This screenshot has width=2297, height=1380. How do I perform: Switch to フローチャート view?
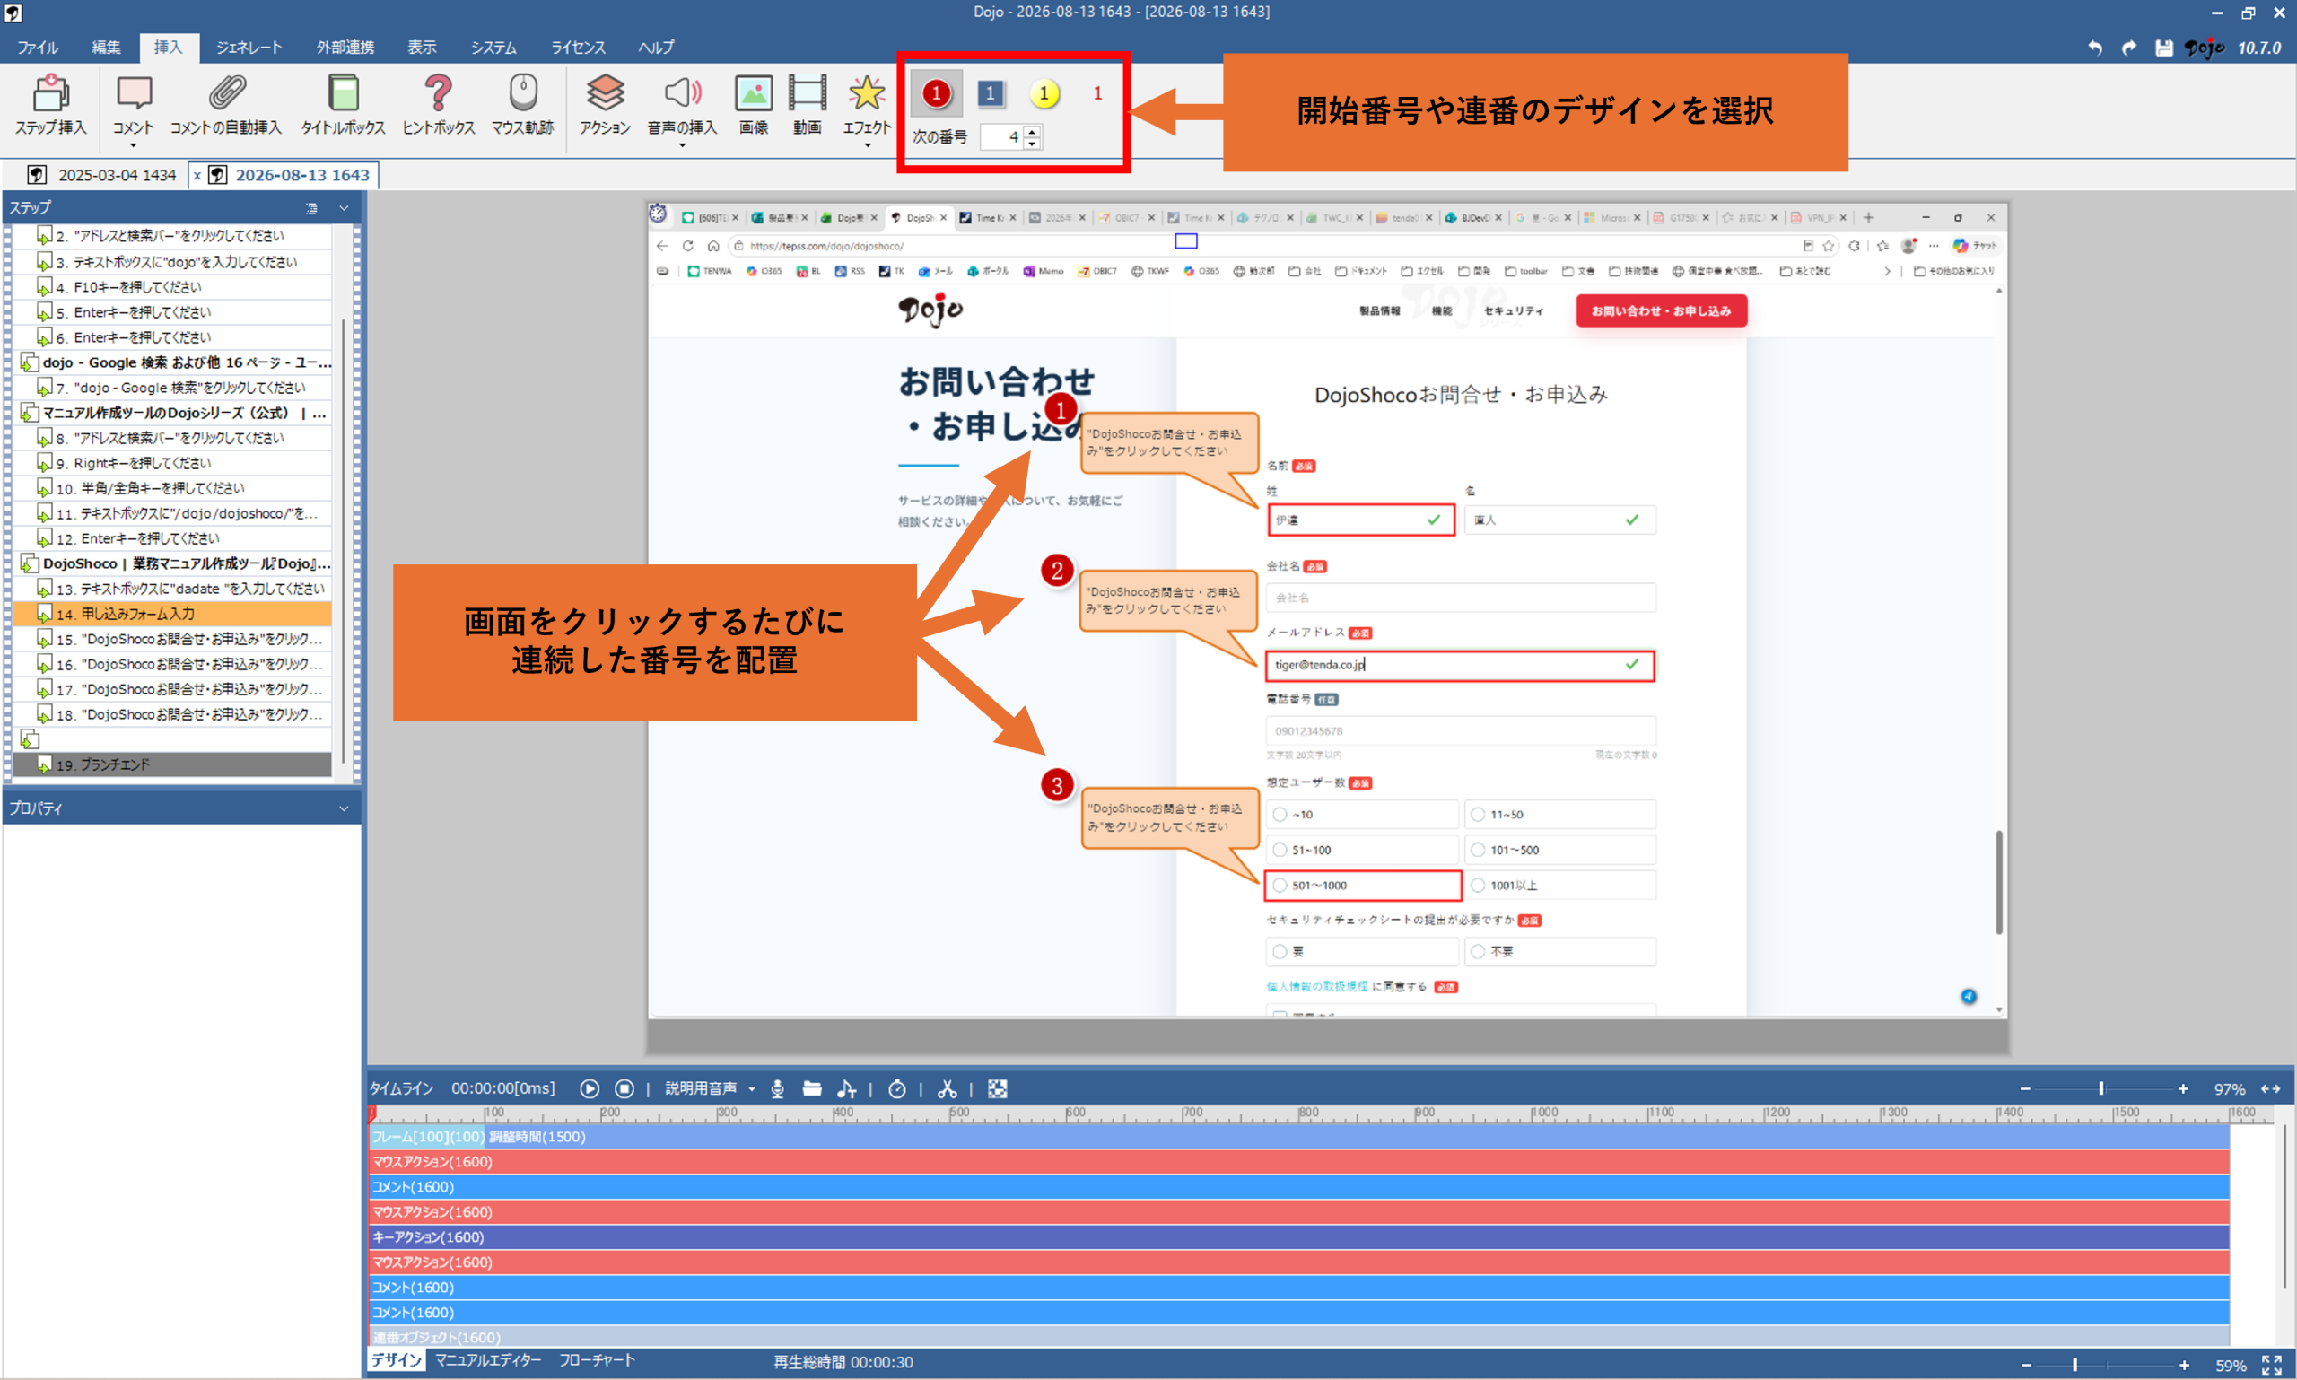[x=597, y=1359]
